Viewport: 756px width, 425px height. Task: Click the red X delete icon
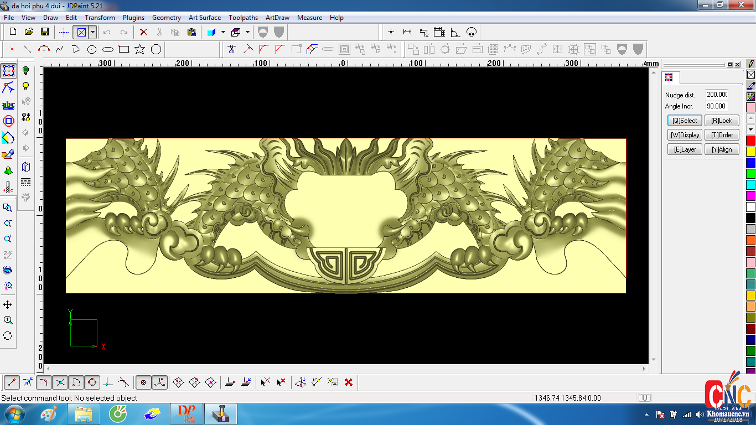point(143,32)
